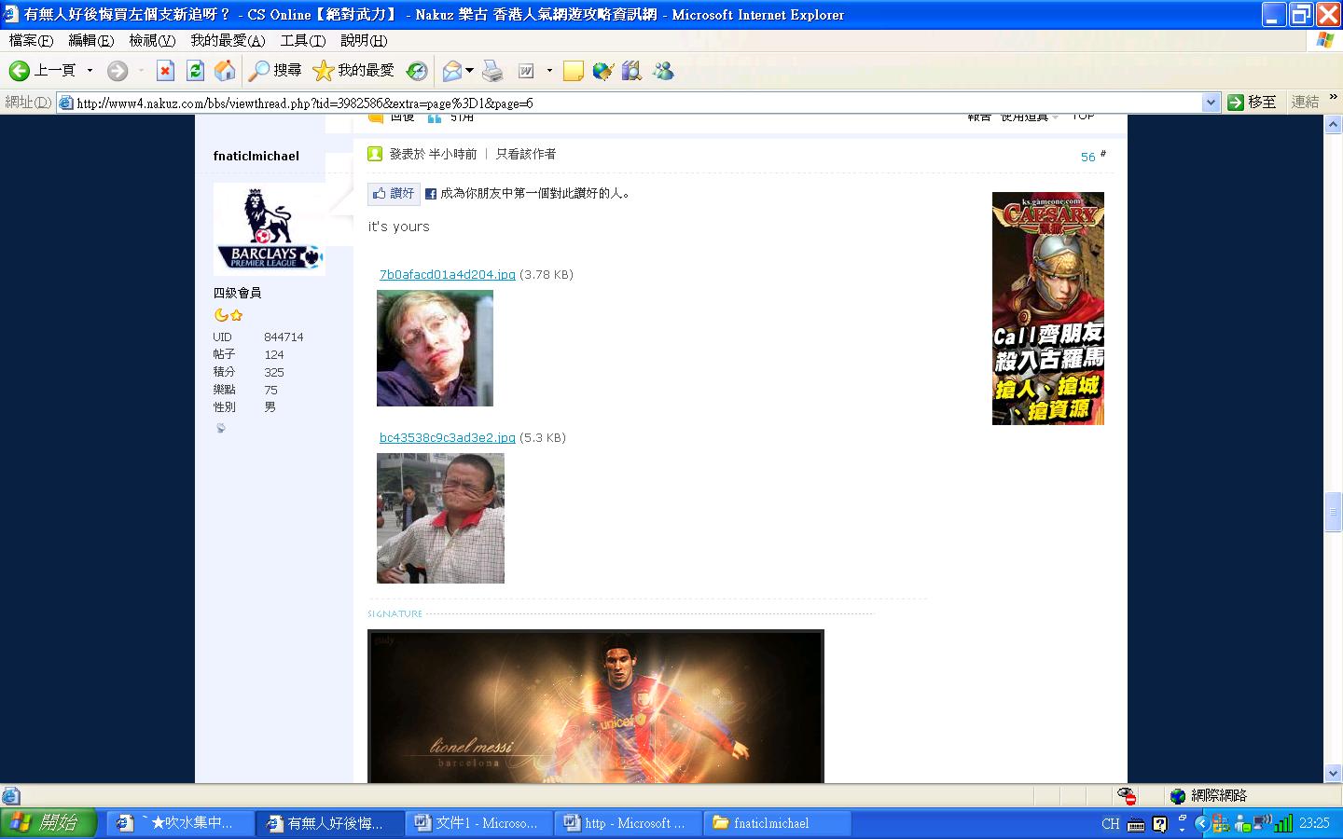Viewport: 1343px width, 839px height.
Task: Launch the Messenger people icon
Action: coord(663,71)
